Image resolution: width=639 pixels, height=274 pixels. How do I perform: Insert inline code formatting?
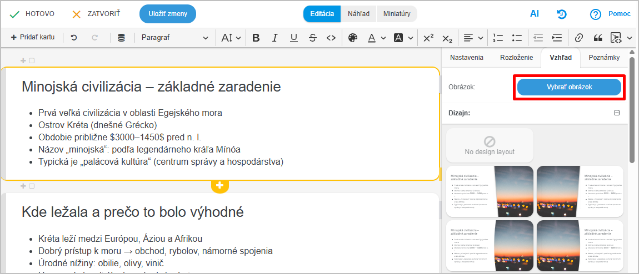(x=331, y=38)
